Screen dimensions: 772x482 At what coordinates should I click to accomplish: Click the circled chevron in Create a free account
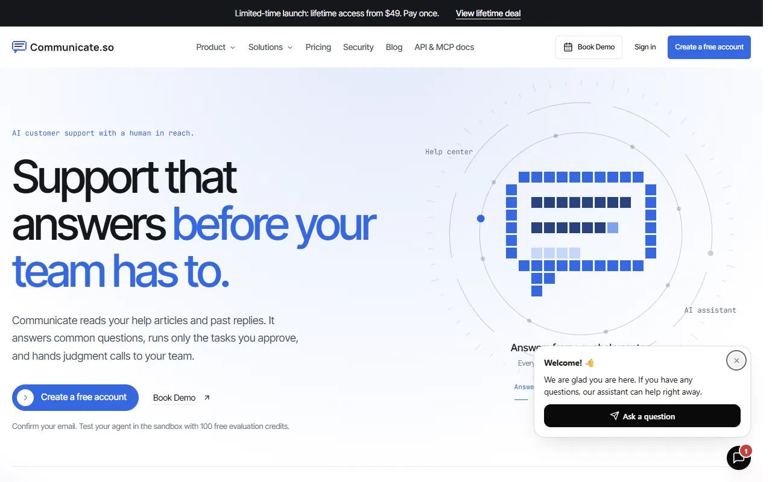25,398
